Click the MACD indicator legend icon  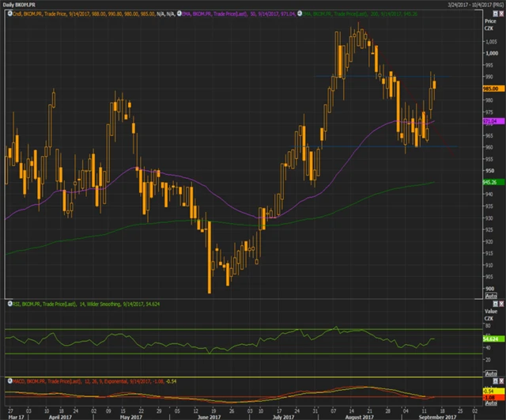tap(8, 381)
